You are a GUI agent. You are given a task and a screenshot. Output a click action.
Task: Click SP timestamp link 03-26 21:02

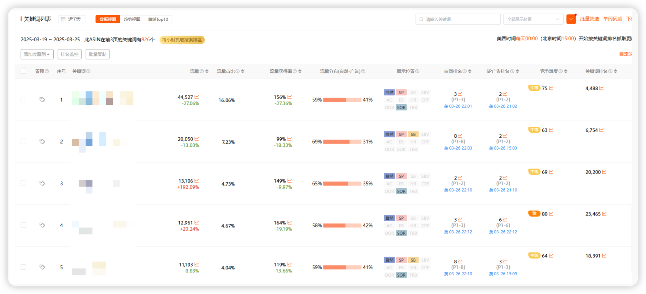(x=503, y=106)
